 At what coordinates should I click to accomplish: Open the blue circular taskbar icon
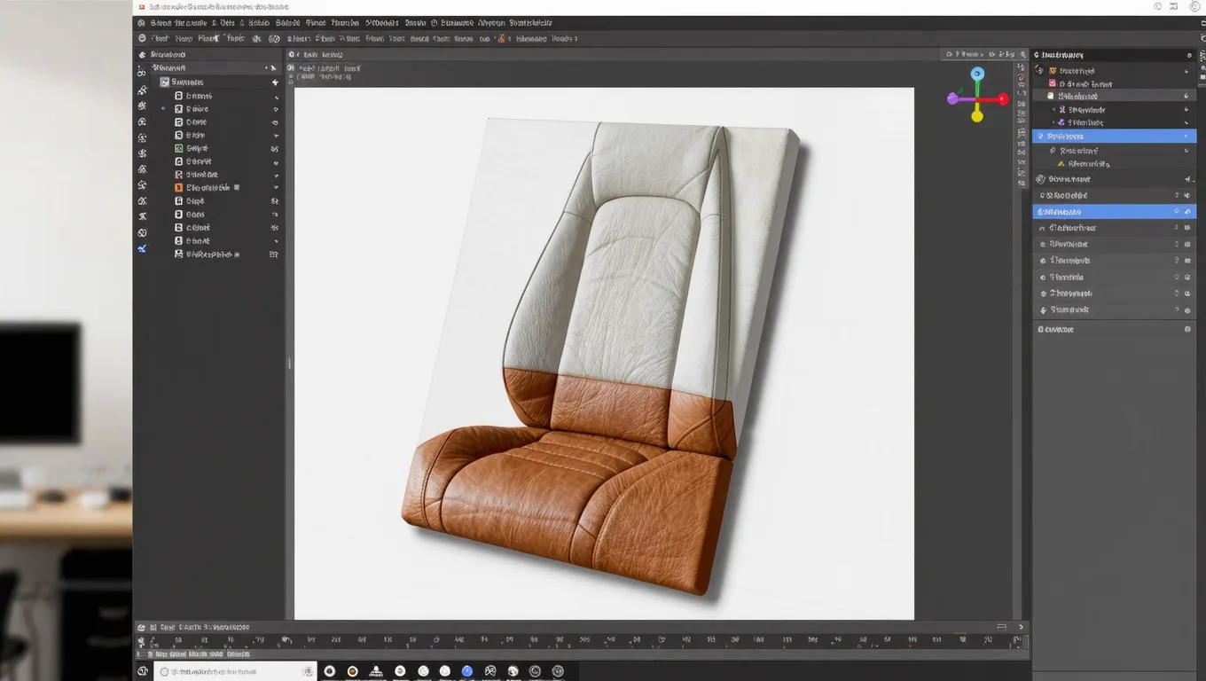(x=467, y=671)
